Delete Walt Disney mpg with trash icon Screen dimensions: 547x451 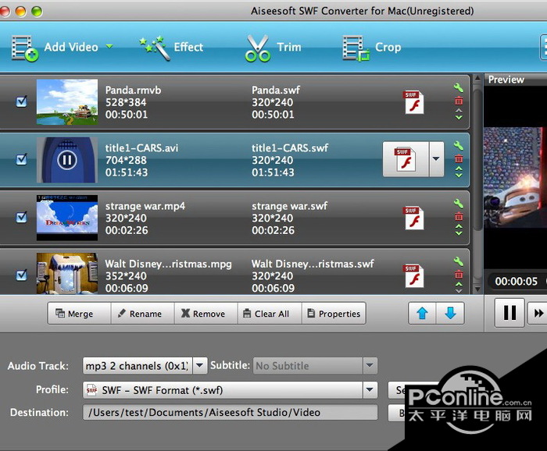coord(459,275)
